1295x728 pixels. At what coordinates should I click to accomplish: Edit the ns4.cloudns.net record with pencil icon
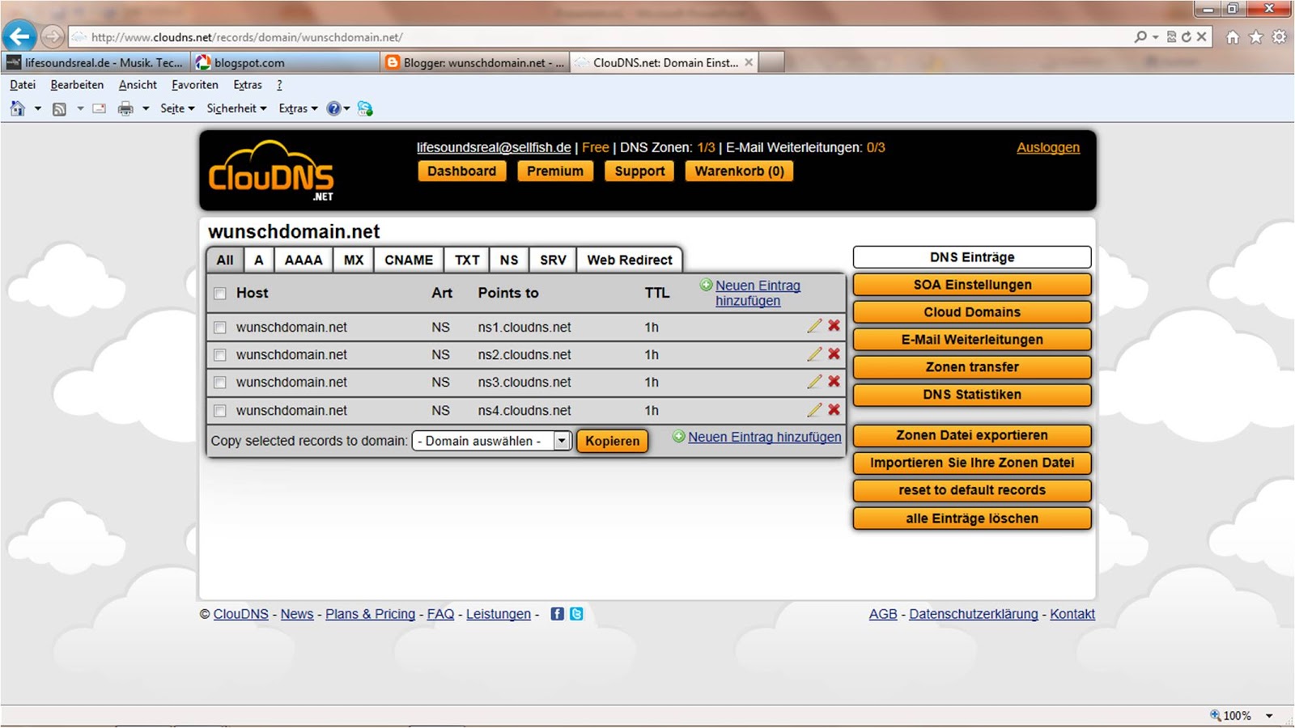[814, 409]
